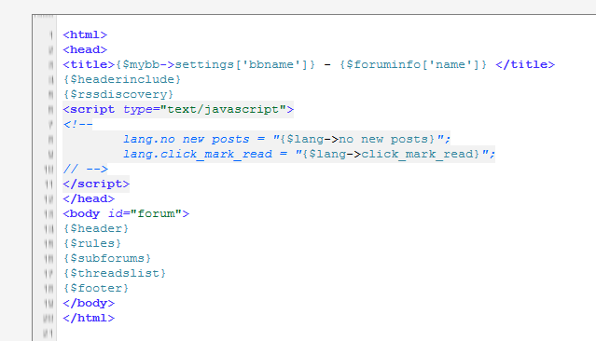
Task: Click the </head> closing tag
Action: 89,198
